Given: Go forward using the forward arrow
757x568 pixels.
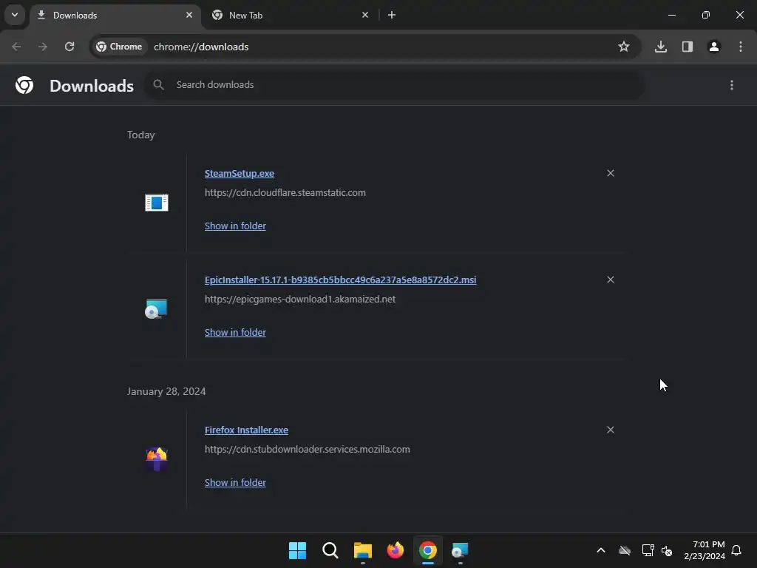Looking at the screenshot, I should [x=43, y=47].
